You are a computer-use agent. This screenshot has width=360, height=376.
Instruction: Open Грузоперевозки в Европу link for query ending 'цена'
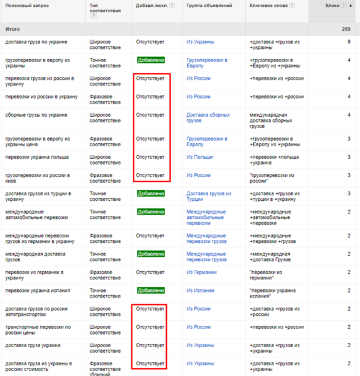coord(207,141)
